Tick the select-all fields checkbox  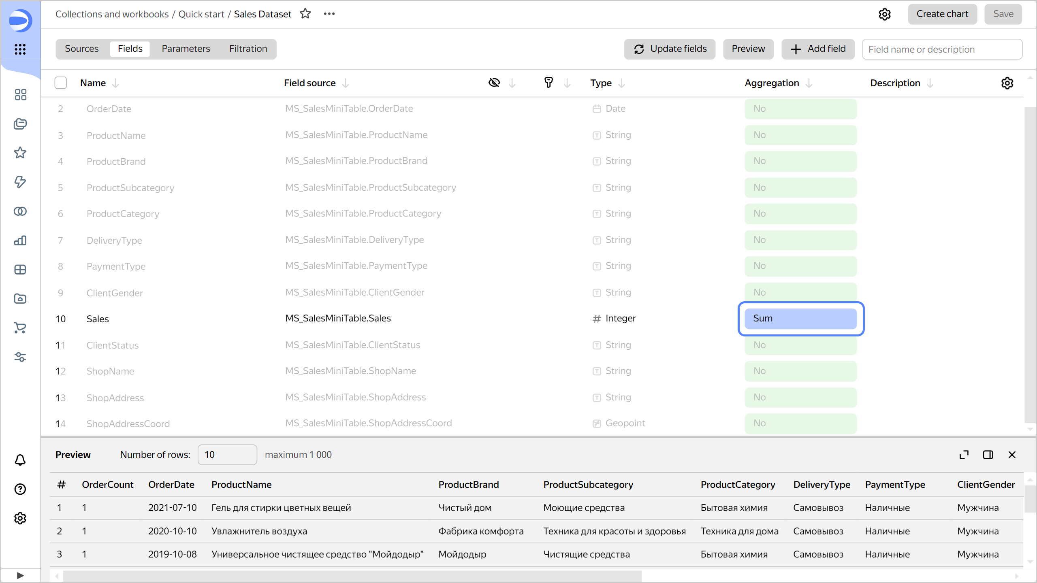click(x=61, y=83)
